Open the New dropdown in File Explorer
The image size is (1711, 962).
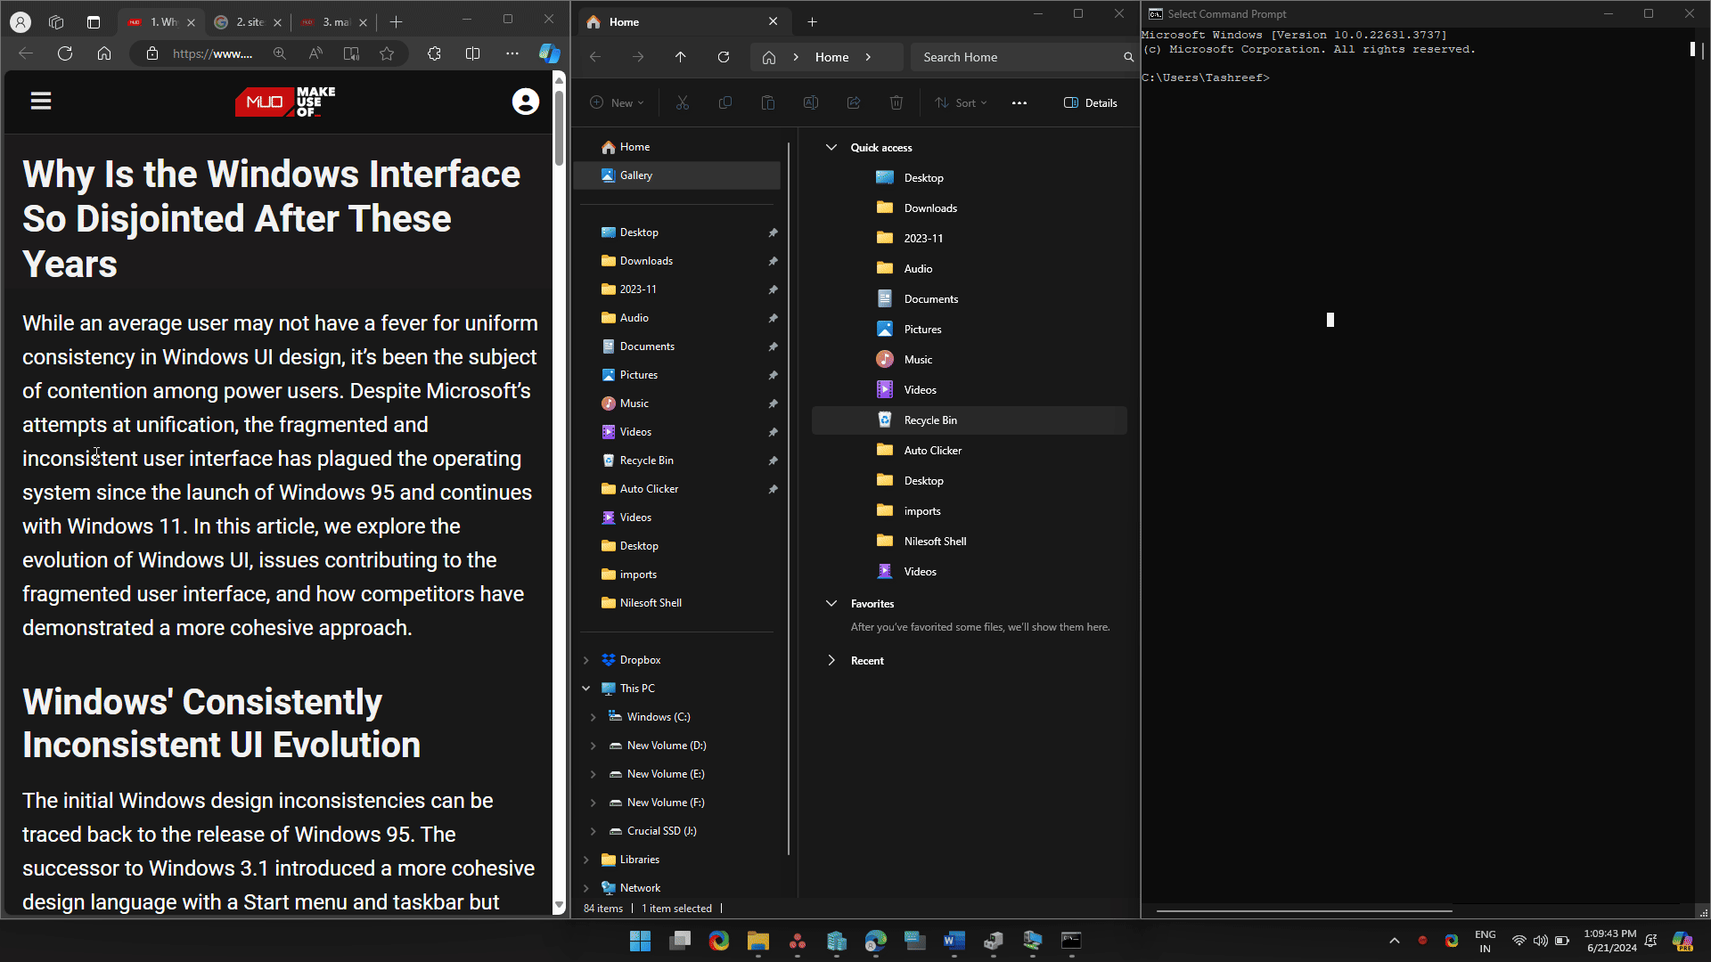(x=618, y=102)
